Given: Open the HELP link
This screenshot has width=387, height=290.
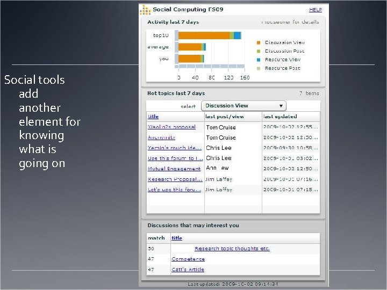Looking at the screenshot, I should click(x=316, y=10).
